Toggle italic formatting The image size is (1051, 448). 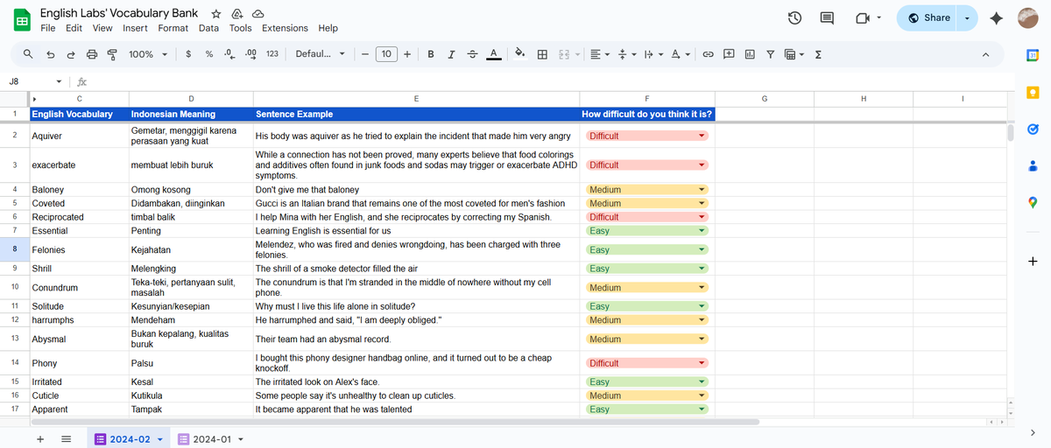pyautogui.click(x=451, y=54)
